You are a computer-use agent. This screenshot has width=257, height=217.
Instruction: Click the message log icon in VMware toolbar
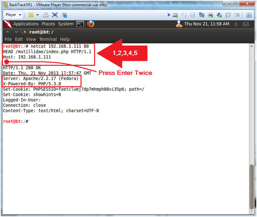tap(249, 15)
